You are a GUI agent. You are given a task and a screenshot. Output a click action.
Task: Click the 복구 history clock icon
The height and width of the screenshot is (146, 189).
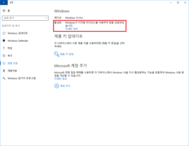coord(4,56)
